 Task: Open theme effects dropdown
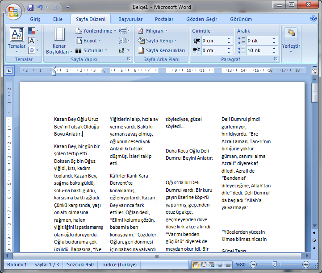point(33,50)
